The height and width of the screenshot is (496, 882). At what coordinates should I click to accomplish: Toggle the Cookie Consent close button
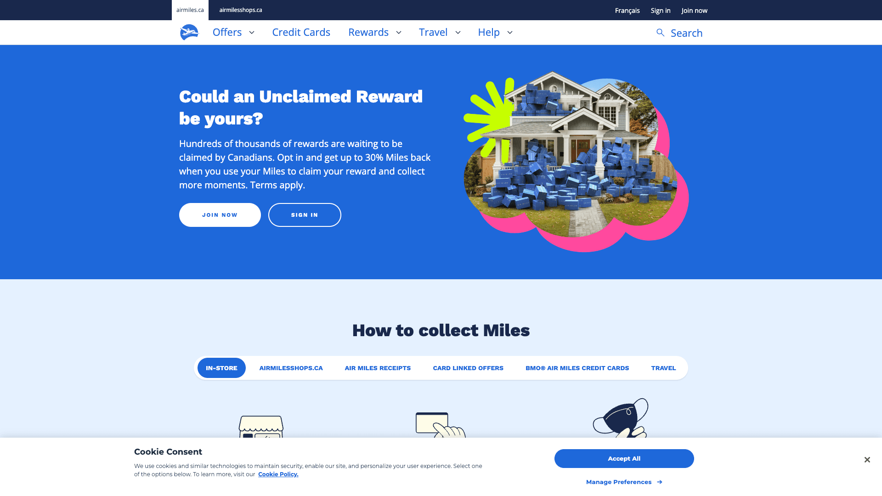point(867,460)
